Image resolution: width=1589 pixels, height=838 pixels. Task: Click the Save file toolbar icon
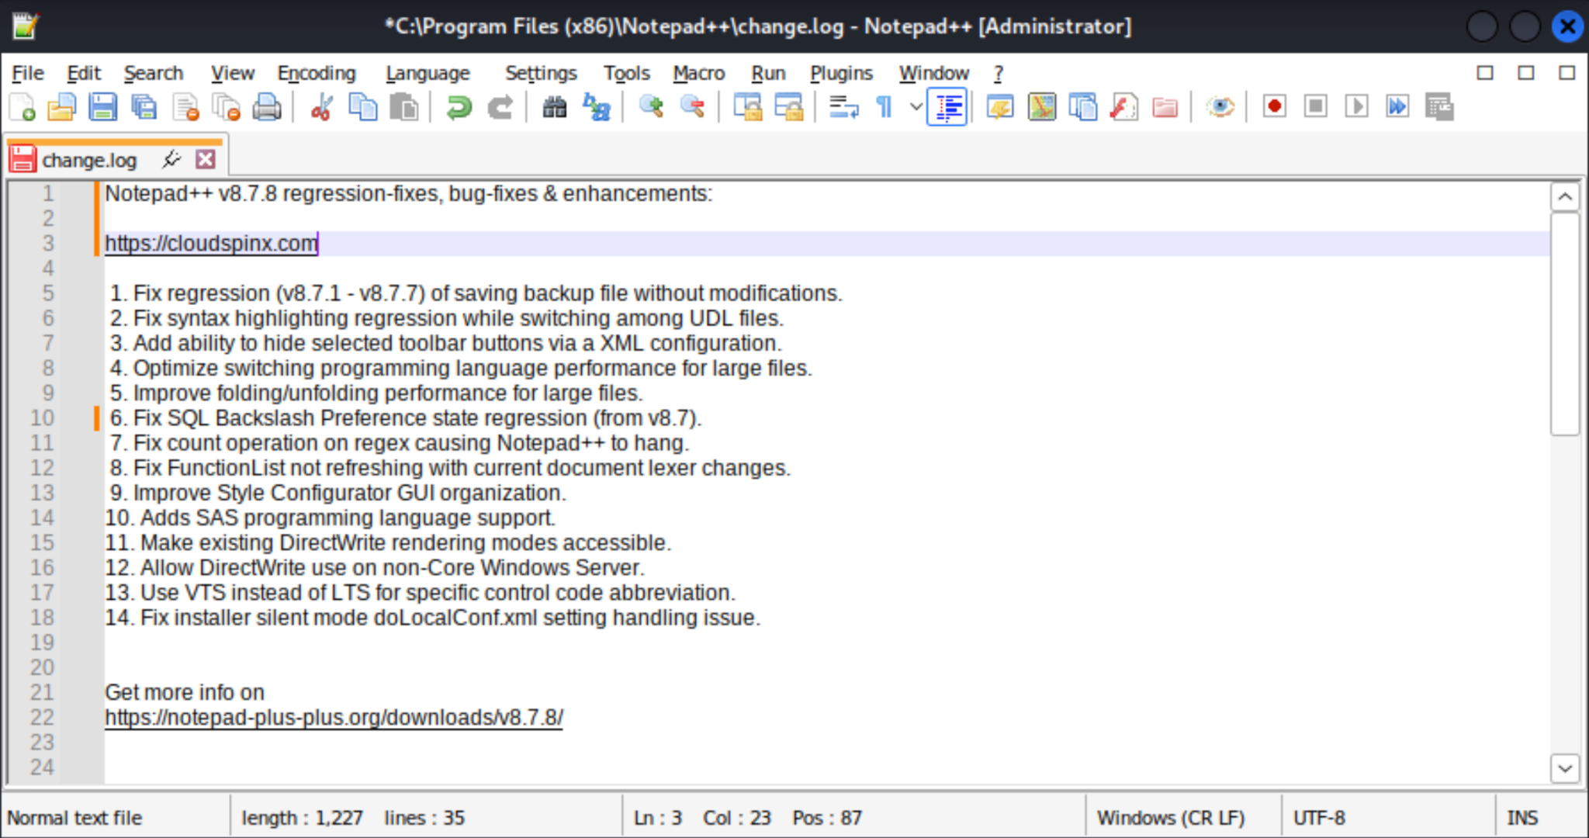coord(102,107)
